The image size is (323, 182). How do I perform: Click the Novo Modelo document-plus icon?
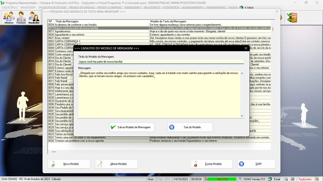coord(52,164)
